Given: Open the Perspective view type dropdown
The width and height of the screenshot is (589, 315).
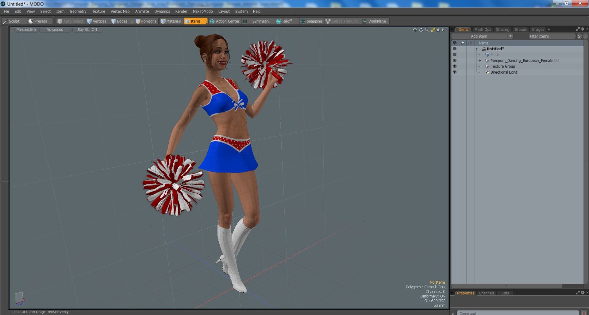Looking at the screenshot, I should pos(26,30).
